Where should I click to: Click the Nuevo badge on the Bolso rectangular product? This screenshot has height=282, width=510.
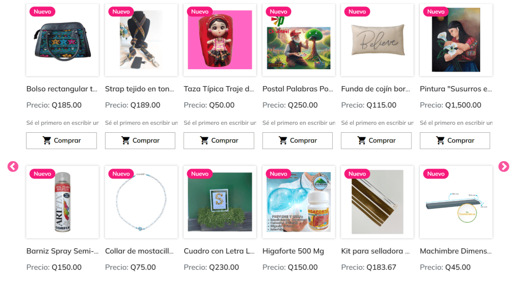click(42, 12)
